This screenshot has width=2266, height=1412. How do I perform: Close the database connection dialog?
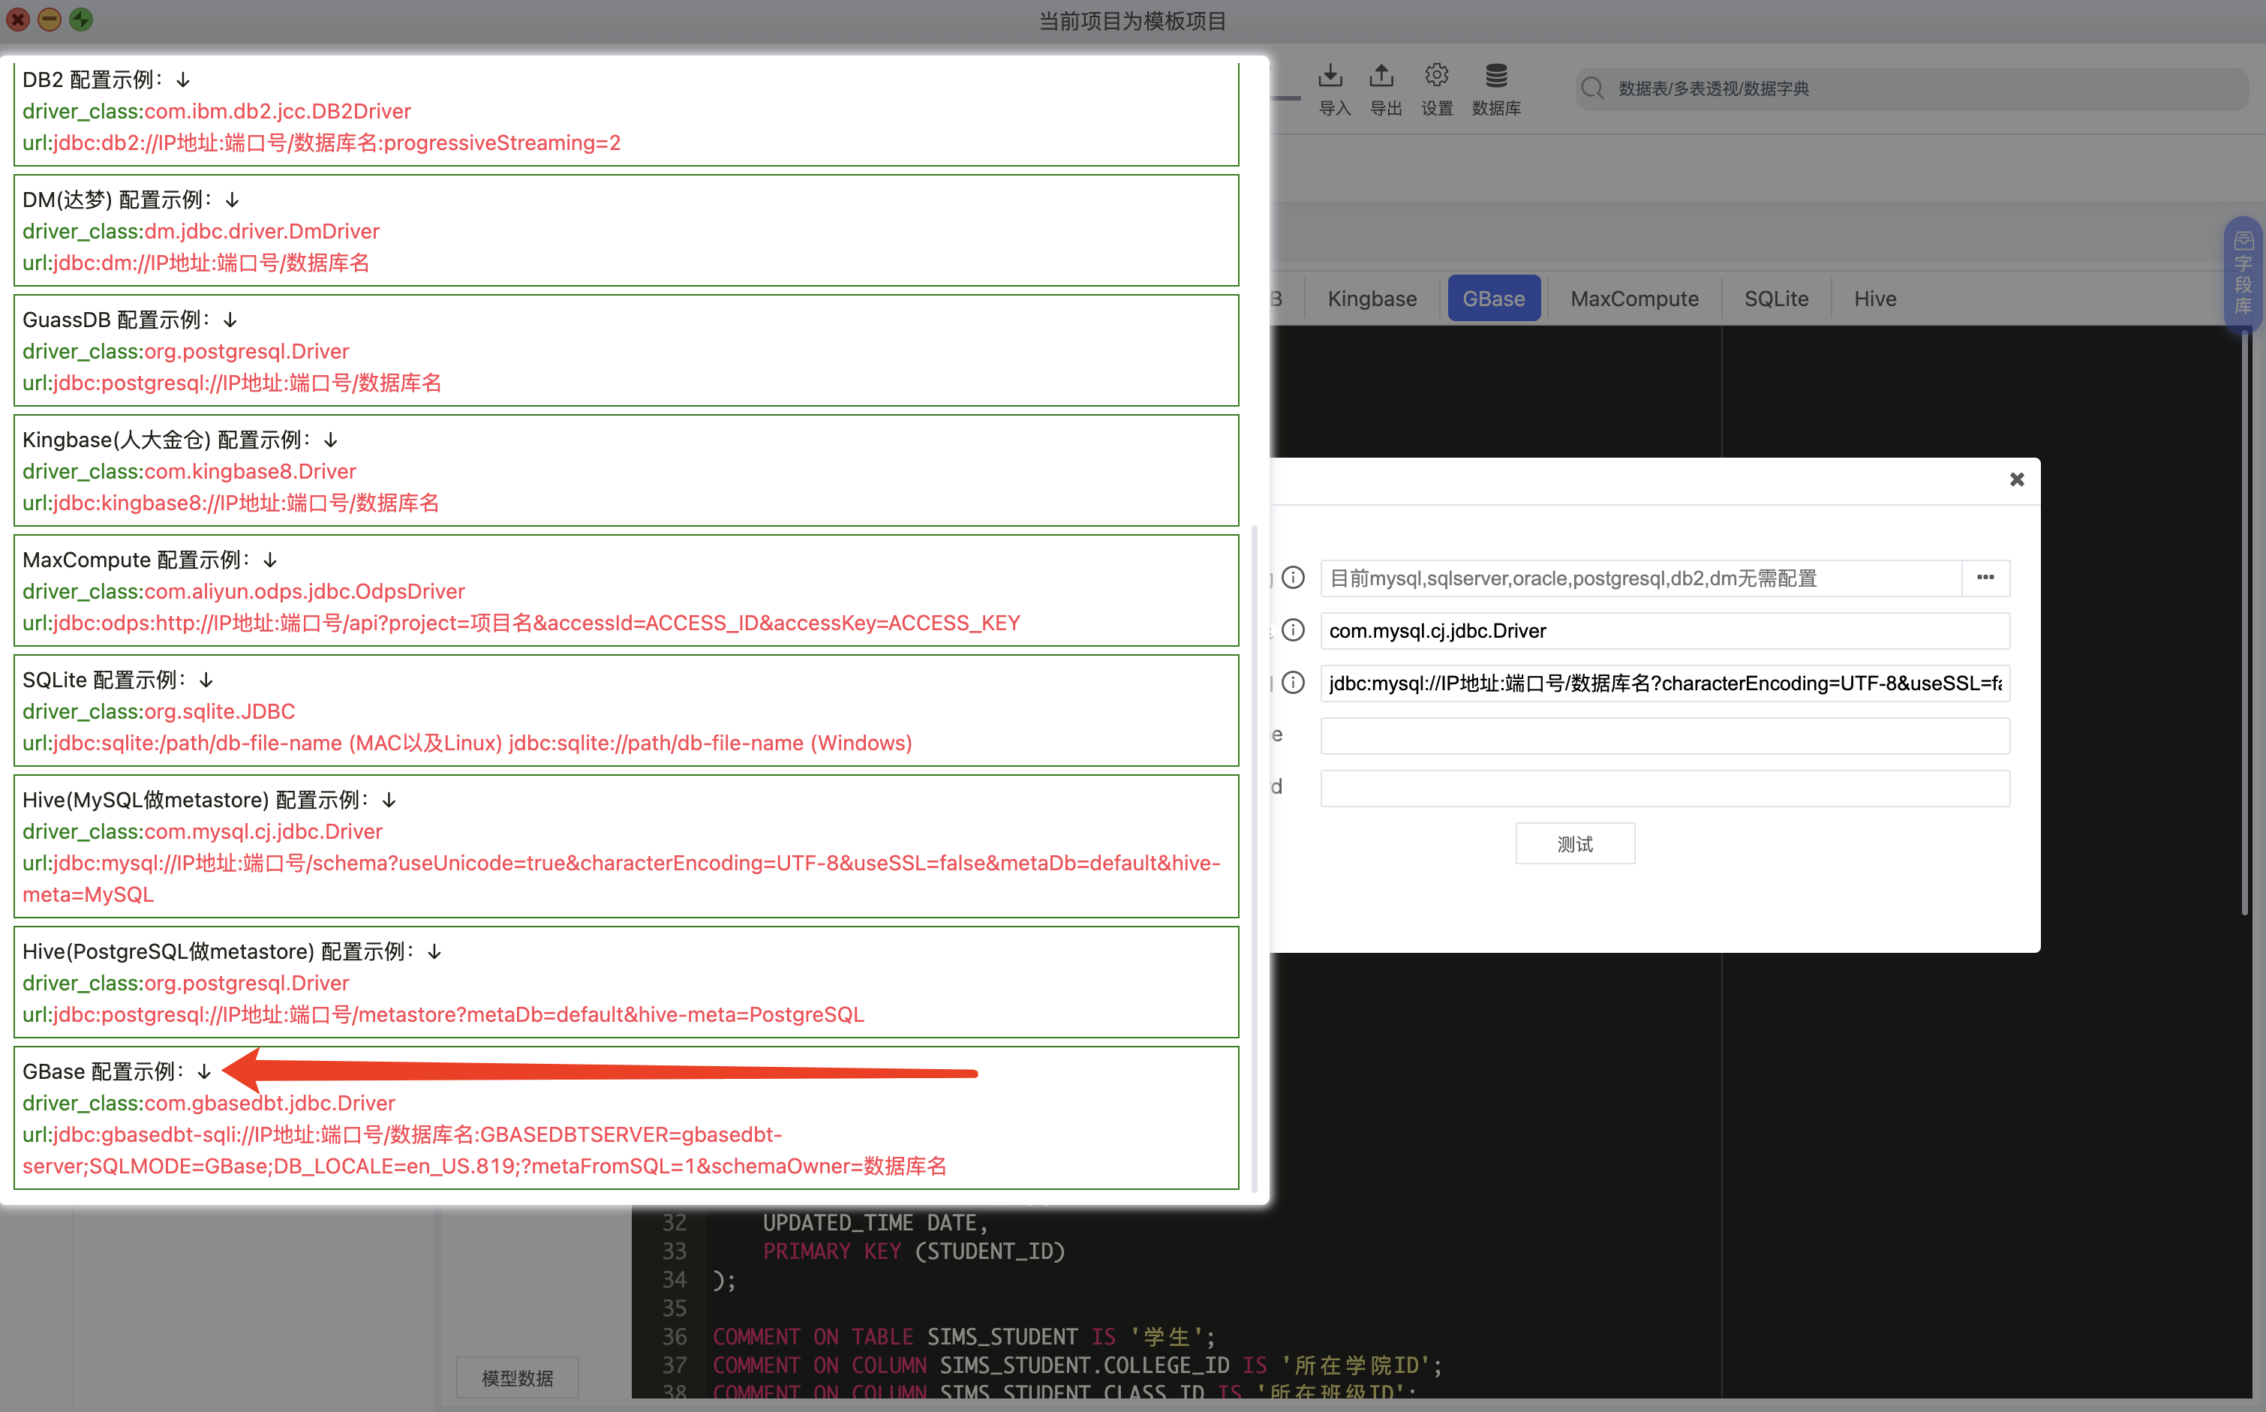[x=2016, y=480]
